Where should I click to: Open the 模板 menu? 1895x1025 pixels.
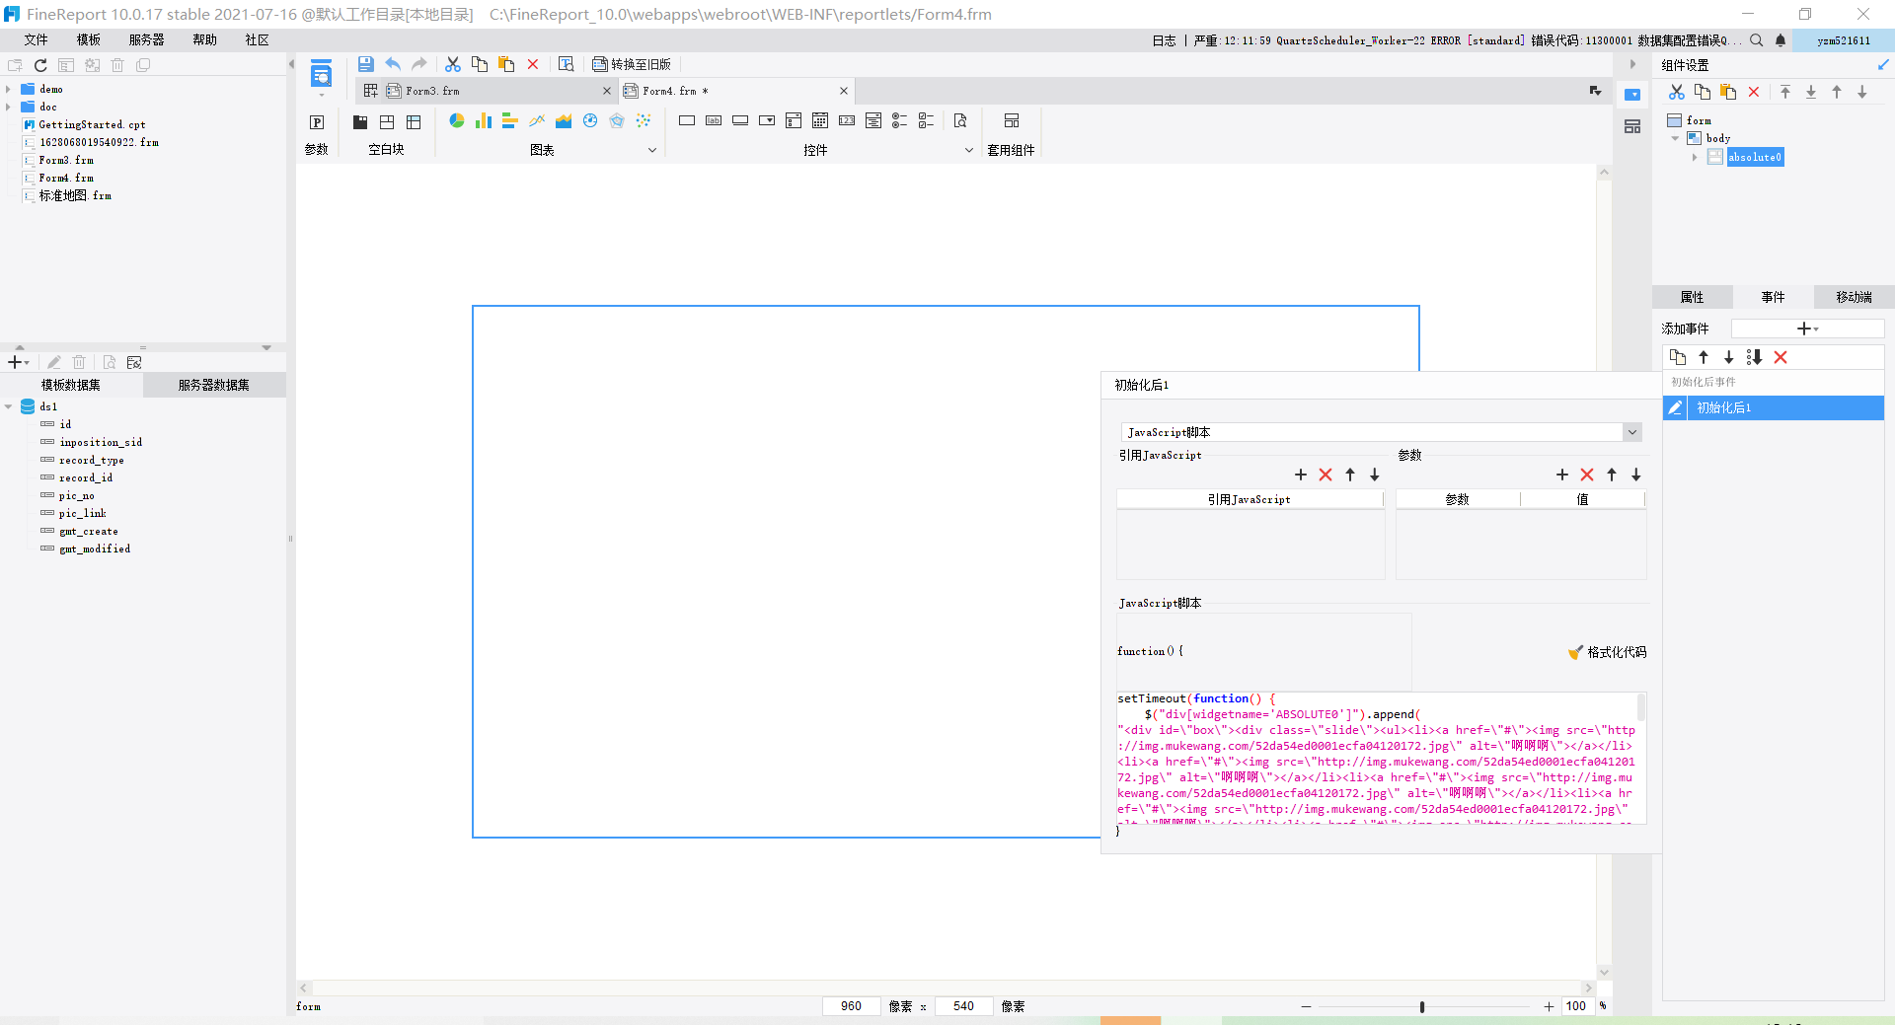pyautogui.click(x=89, y=39)
